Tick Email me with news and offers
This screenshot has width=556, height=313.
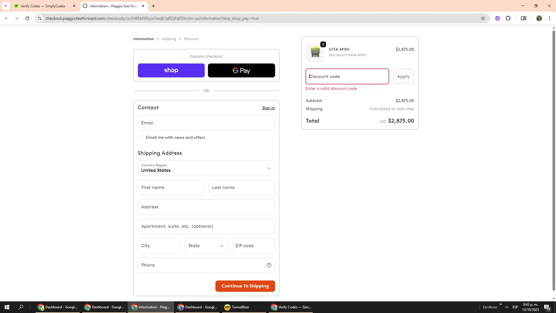[141, 138]
